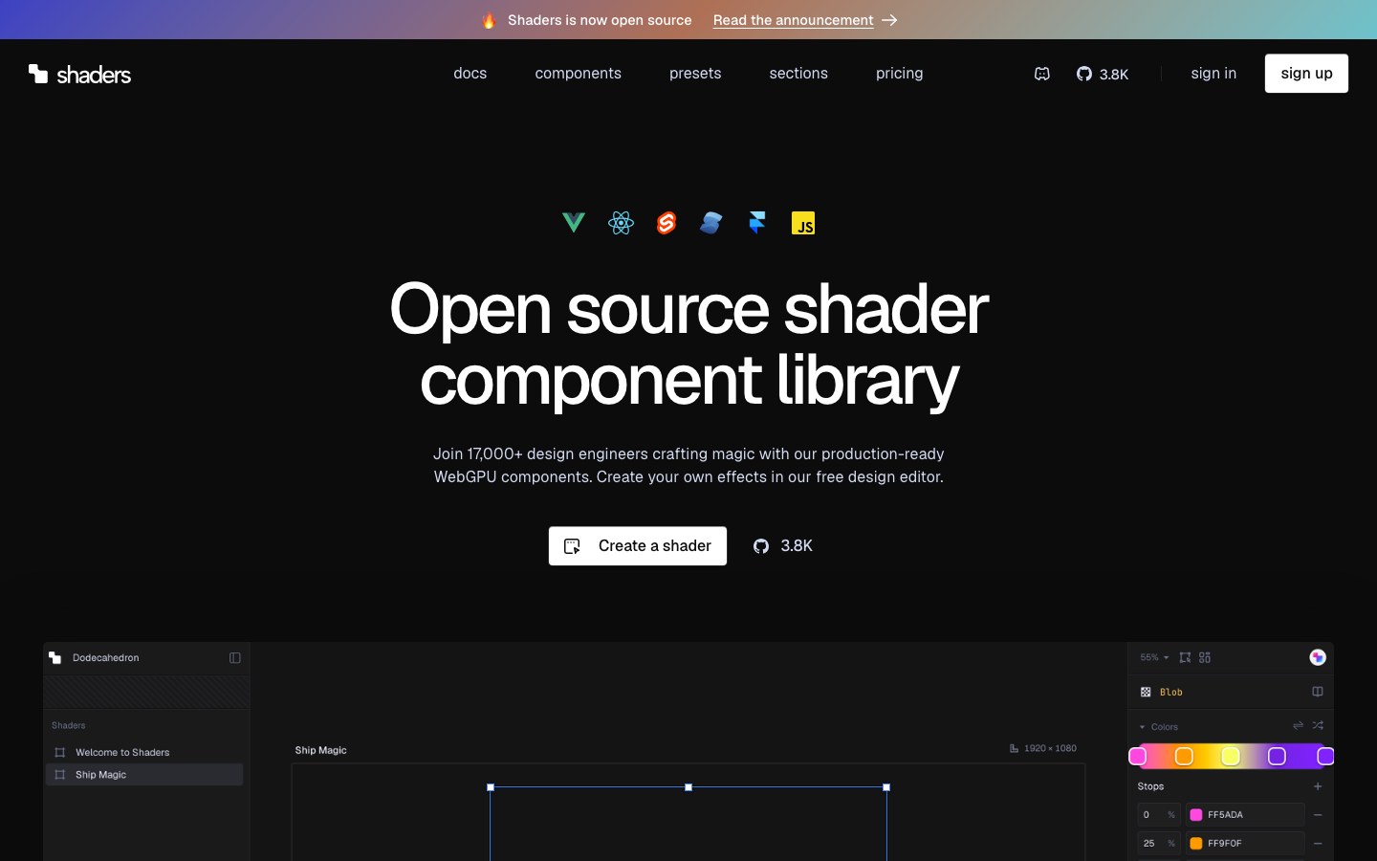
Task: Select the yellow gradient stop handle
Action: pyautogui.click(x=1231, y=757)
